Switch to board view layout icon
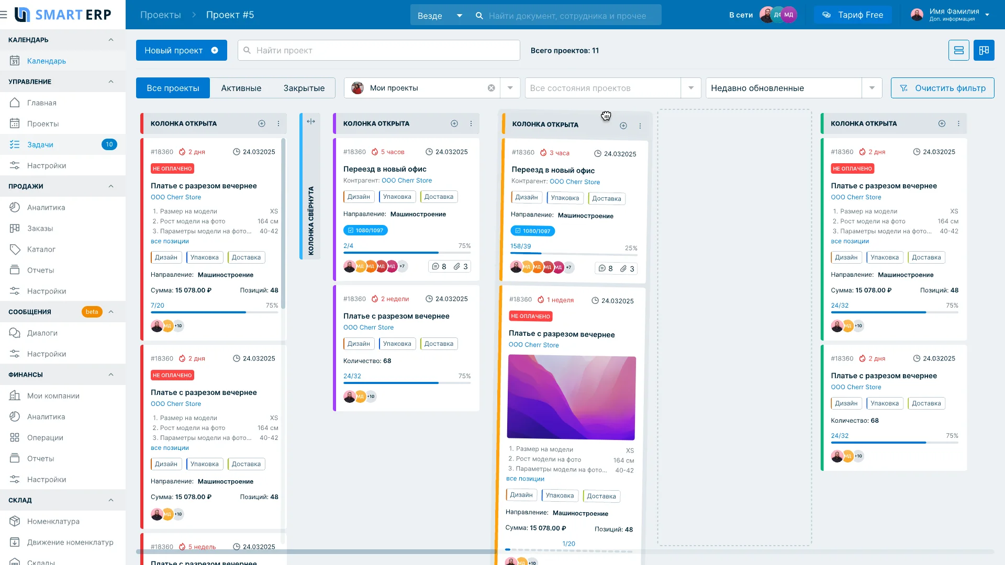The width and height of the screenshot is (1005, 565). click(x=984, y=50)
